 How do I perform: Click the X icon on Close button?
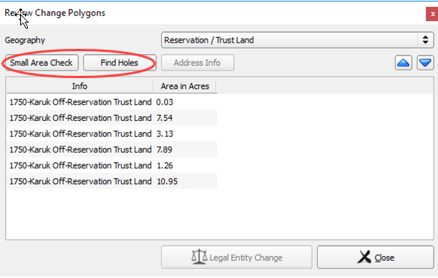click(364, 257)
